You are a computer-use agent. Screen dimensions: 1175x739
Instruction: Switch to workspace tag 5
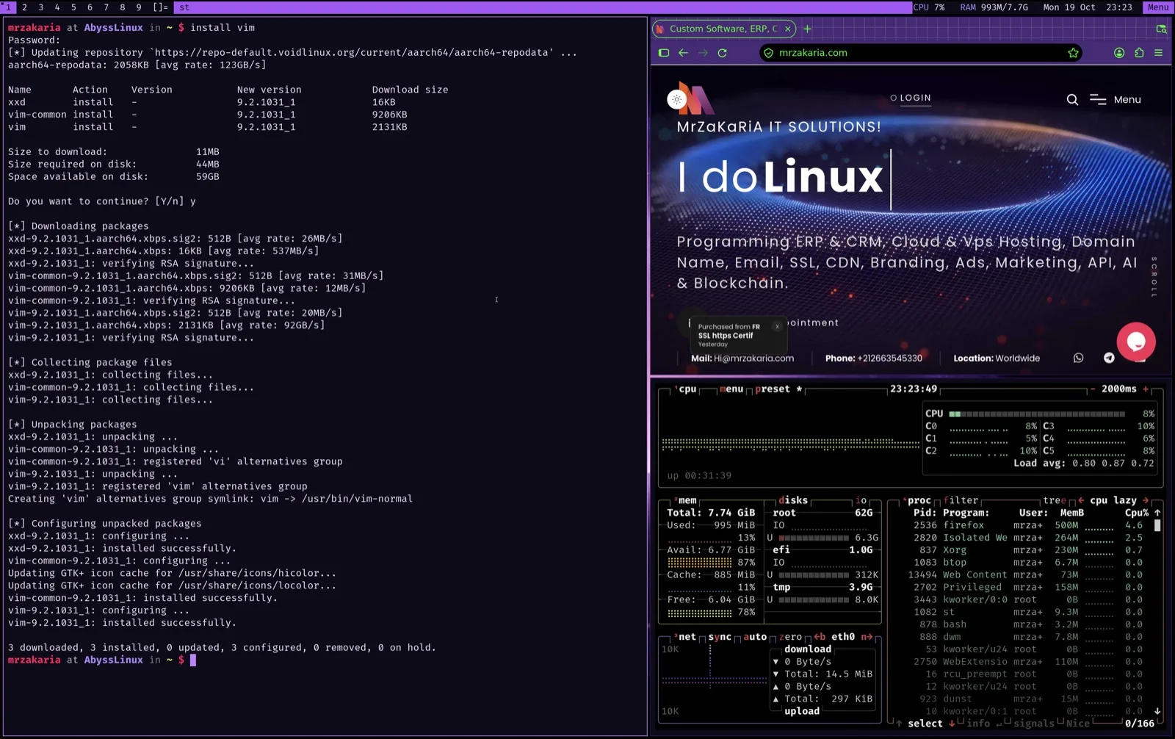pyautogui.click(x=73, y=7)
